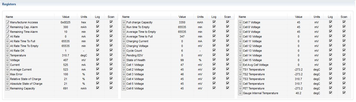Toggle Scan checkbox for Cycle Count
Image resolution: width=356 pixels, height=102 pixels.
point(227,50)
